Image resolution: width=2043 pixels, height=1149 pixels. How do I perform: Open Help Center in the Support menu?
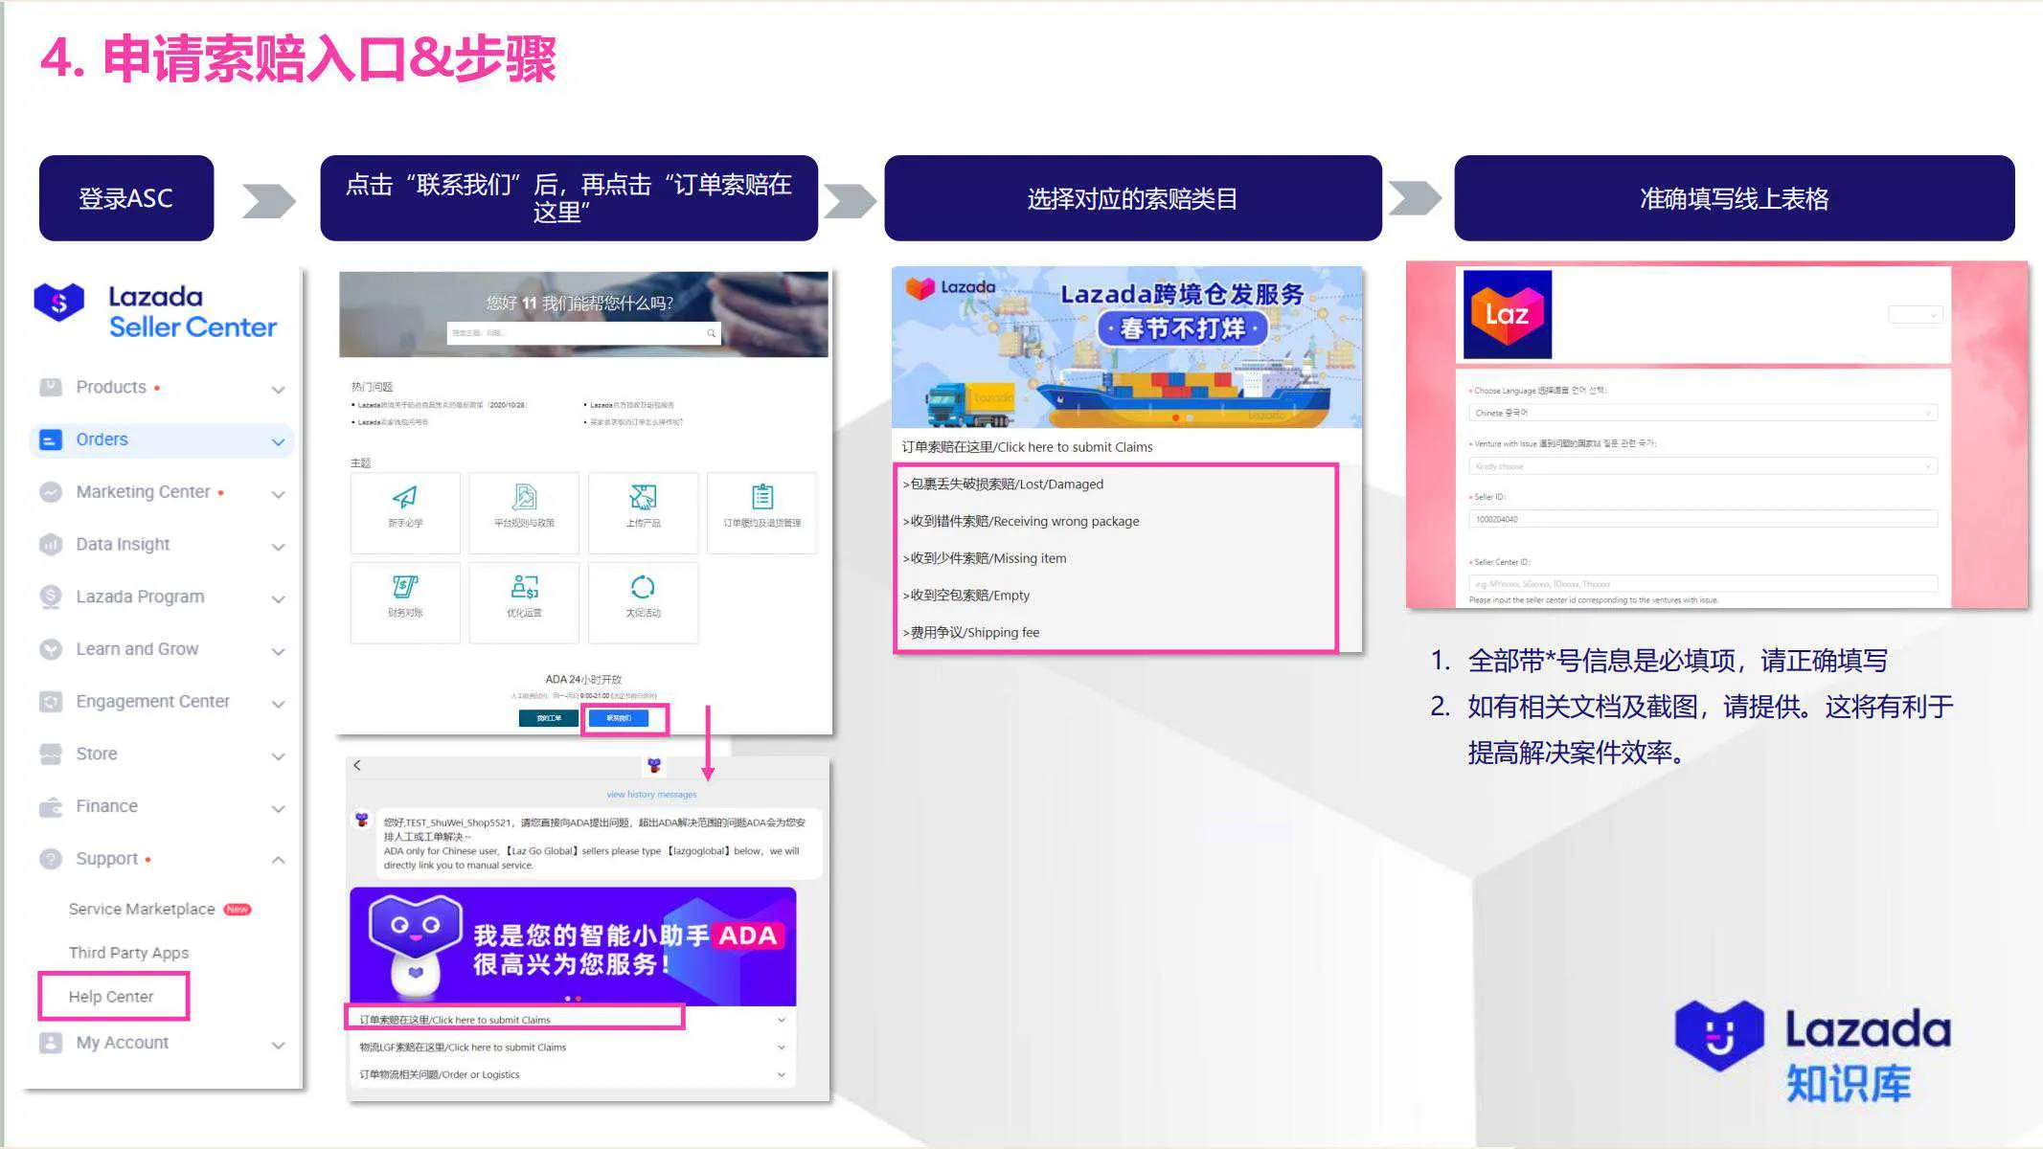111,996
